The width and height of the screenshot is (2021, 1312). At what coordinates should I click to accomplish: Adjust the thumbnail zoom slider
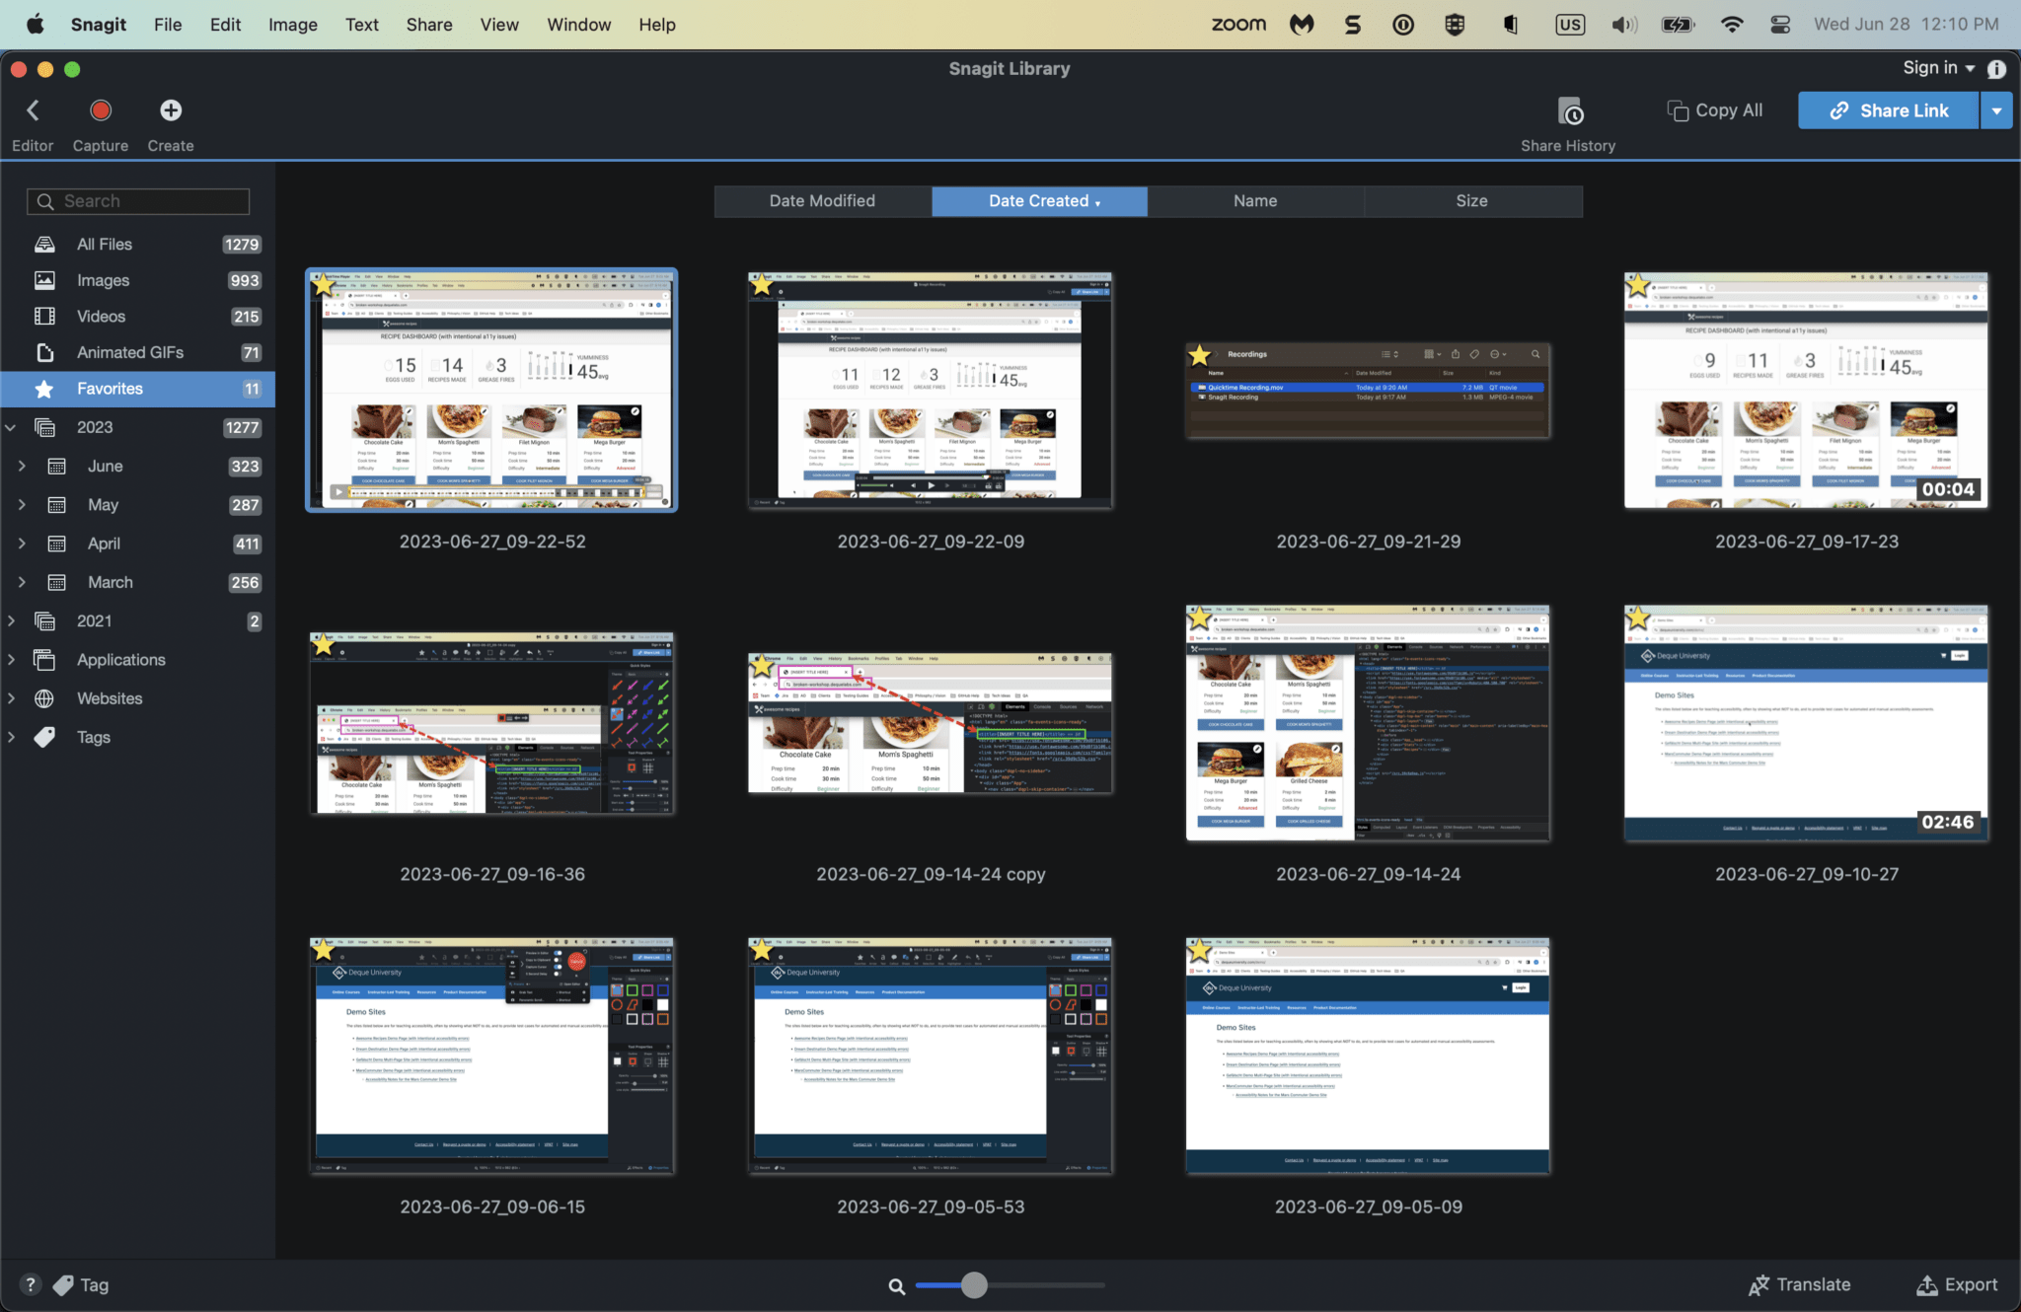tap(974, 1284)
